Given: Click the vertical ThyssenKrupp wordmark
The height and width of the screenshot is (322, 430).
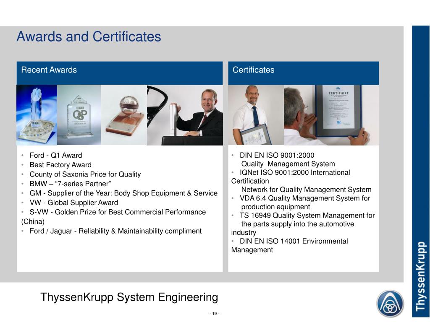Looking at the screenshot, I should pyautogui.click(x=421, y=276).
